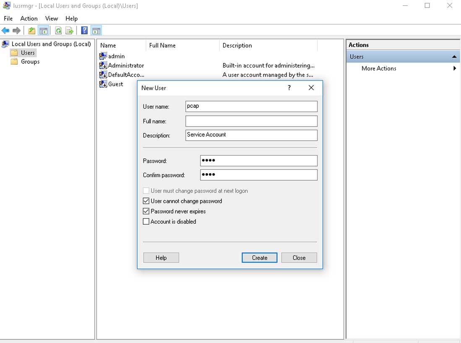Uncheck Password never expires
This screenshot has width=461, height=343.
pyautogui.click(x=146, y=211)
